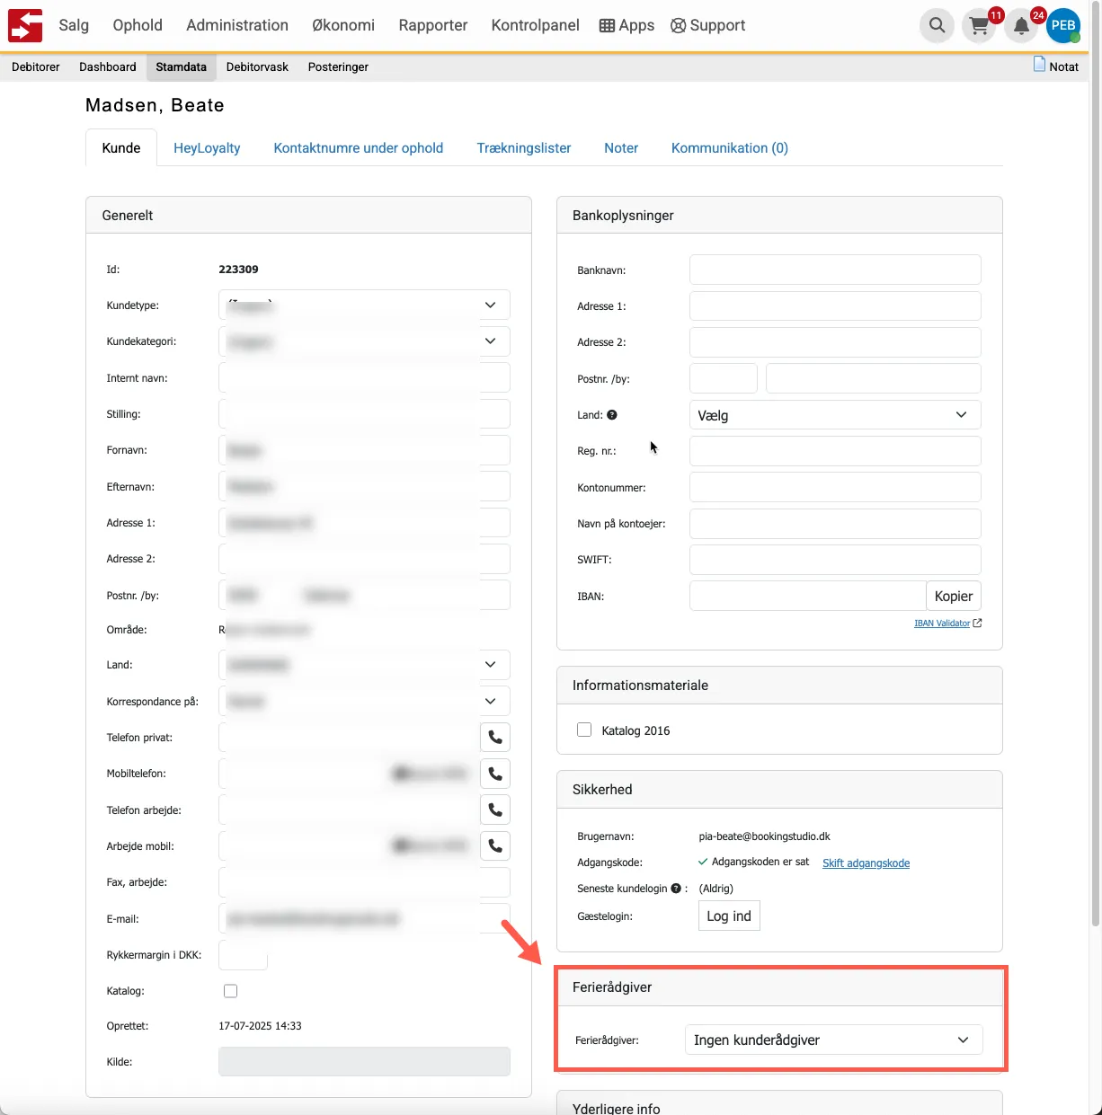Image resolution: width=1102 pixels, height=1115 pixels.
Task: Open the Kundetype dropdown
Action: click(364, 305)
